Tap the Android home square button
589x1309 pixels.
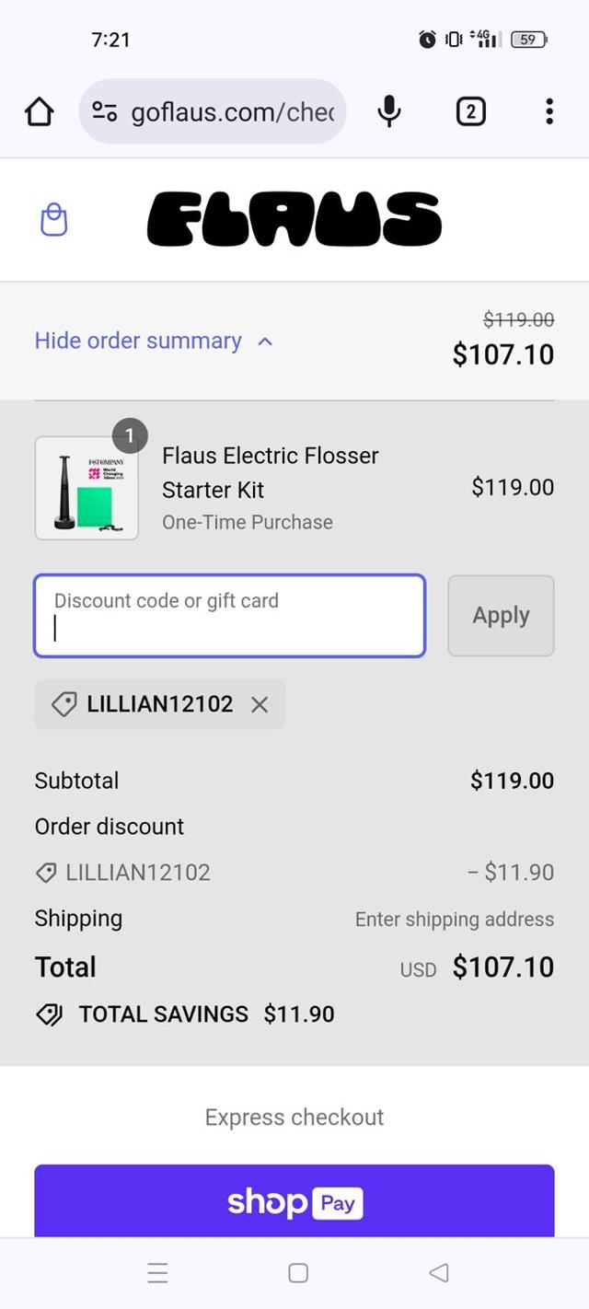coord(297,1272)
